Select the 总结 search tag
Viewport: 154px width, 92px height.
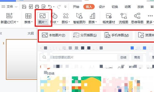[123, 57]
